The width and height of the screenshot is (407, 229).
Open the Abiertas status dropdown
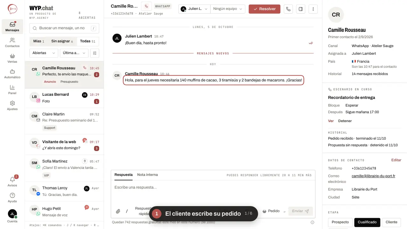tap(44, 53)
